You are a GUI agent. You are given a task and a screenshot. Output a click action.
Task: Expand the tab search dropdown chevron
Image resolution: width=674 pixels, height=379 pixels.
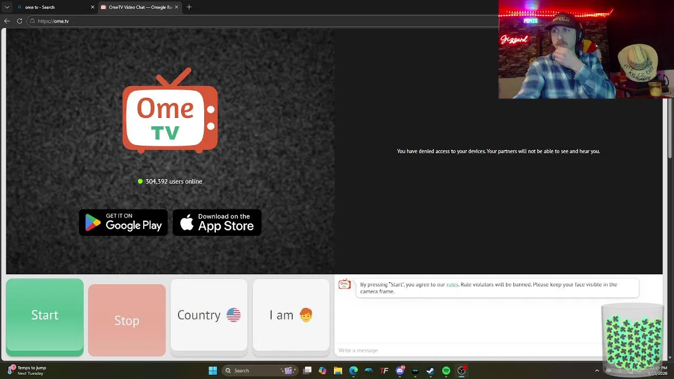click(x=7, y=7)
